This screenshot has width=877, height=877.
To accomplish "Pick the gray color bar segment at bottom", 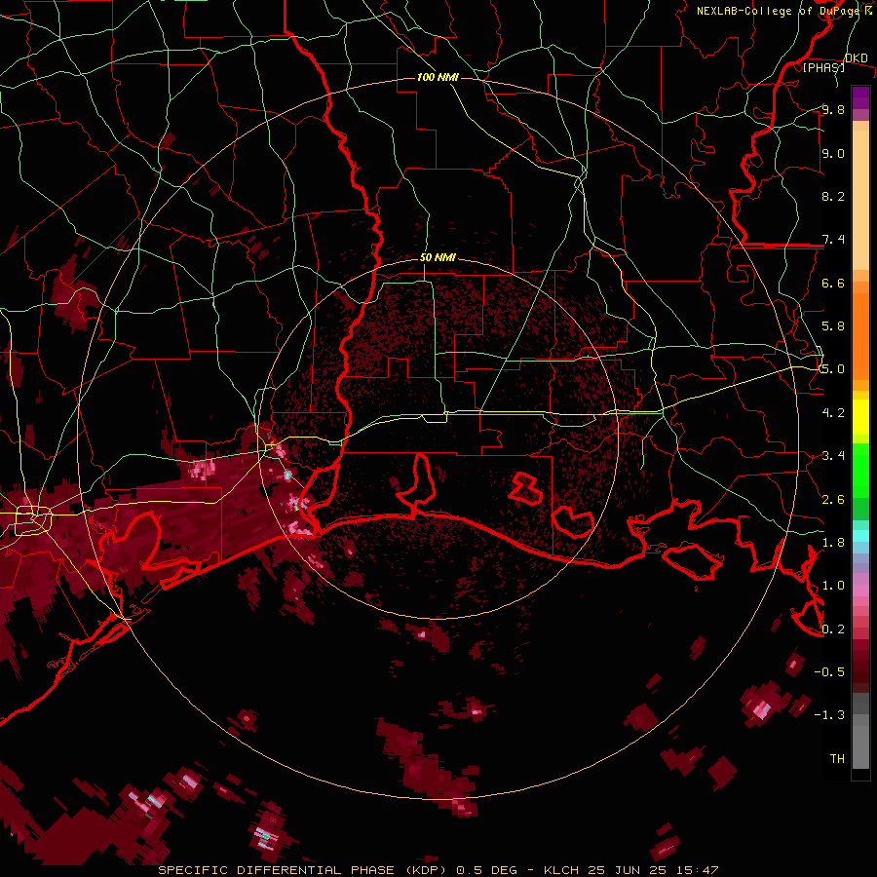I will click(x=860, y=749).
